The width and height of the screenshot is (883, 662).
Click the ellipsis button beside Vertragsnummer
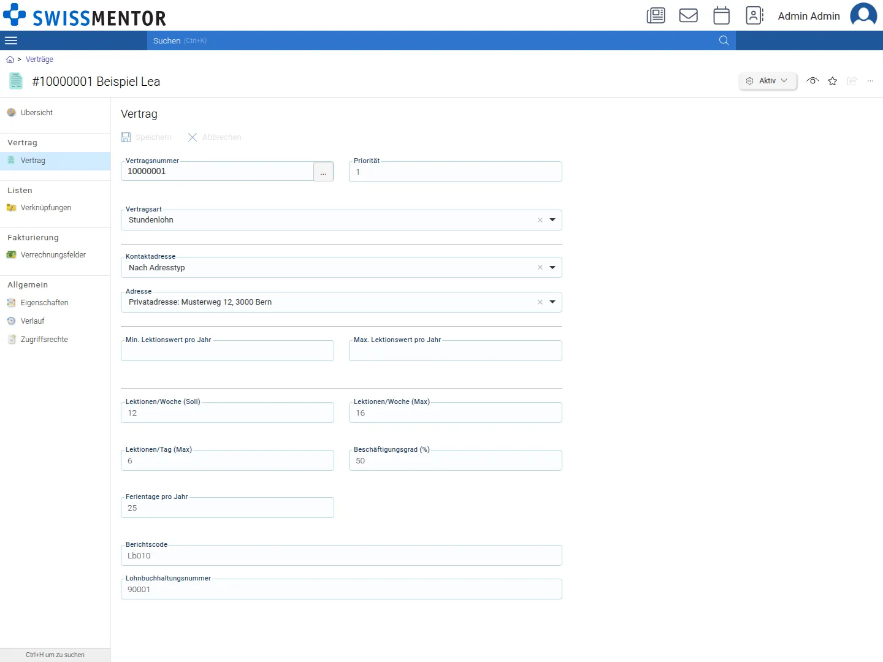(323, 172)
